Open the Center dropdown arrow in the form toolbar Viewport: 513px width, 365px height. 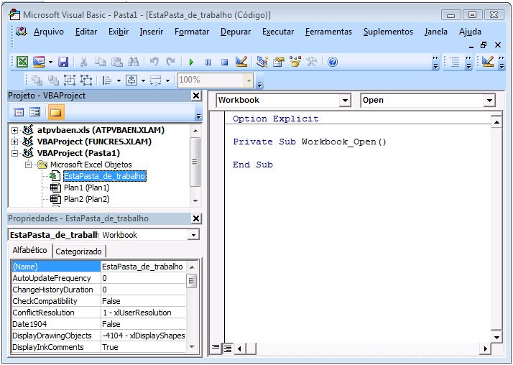pos(143,80)
